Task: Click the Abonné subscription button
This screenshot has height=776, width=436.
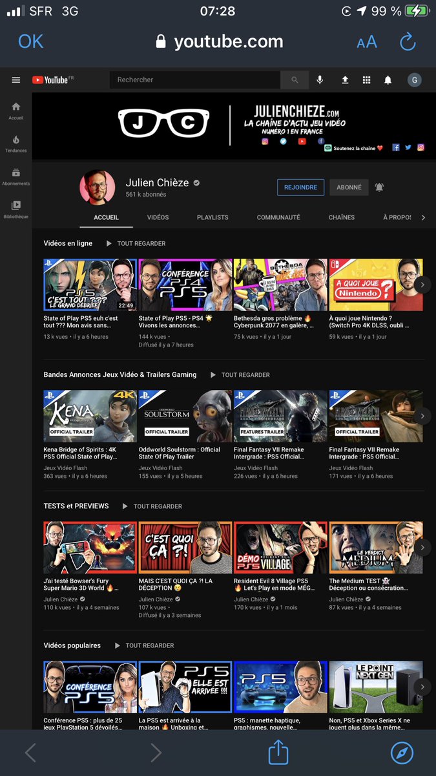Action: click(x=349, y=188)
